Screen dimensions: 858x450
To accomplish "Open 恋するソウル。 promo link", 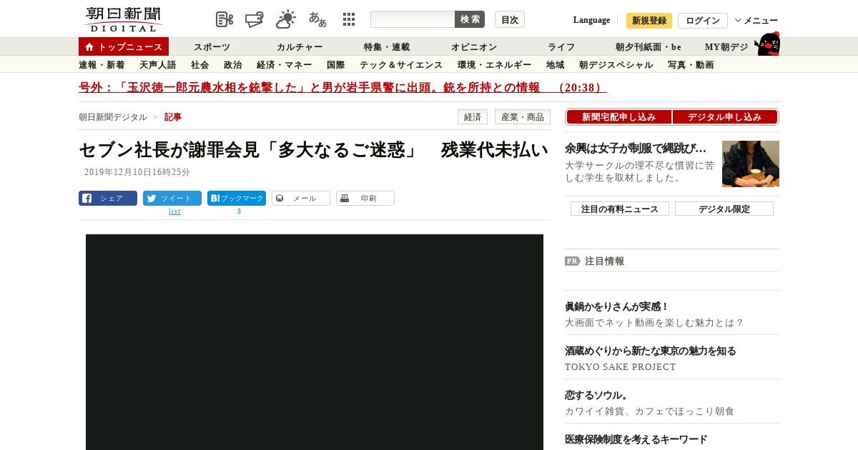I will 596,395.
